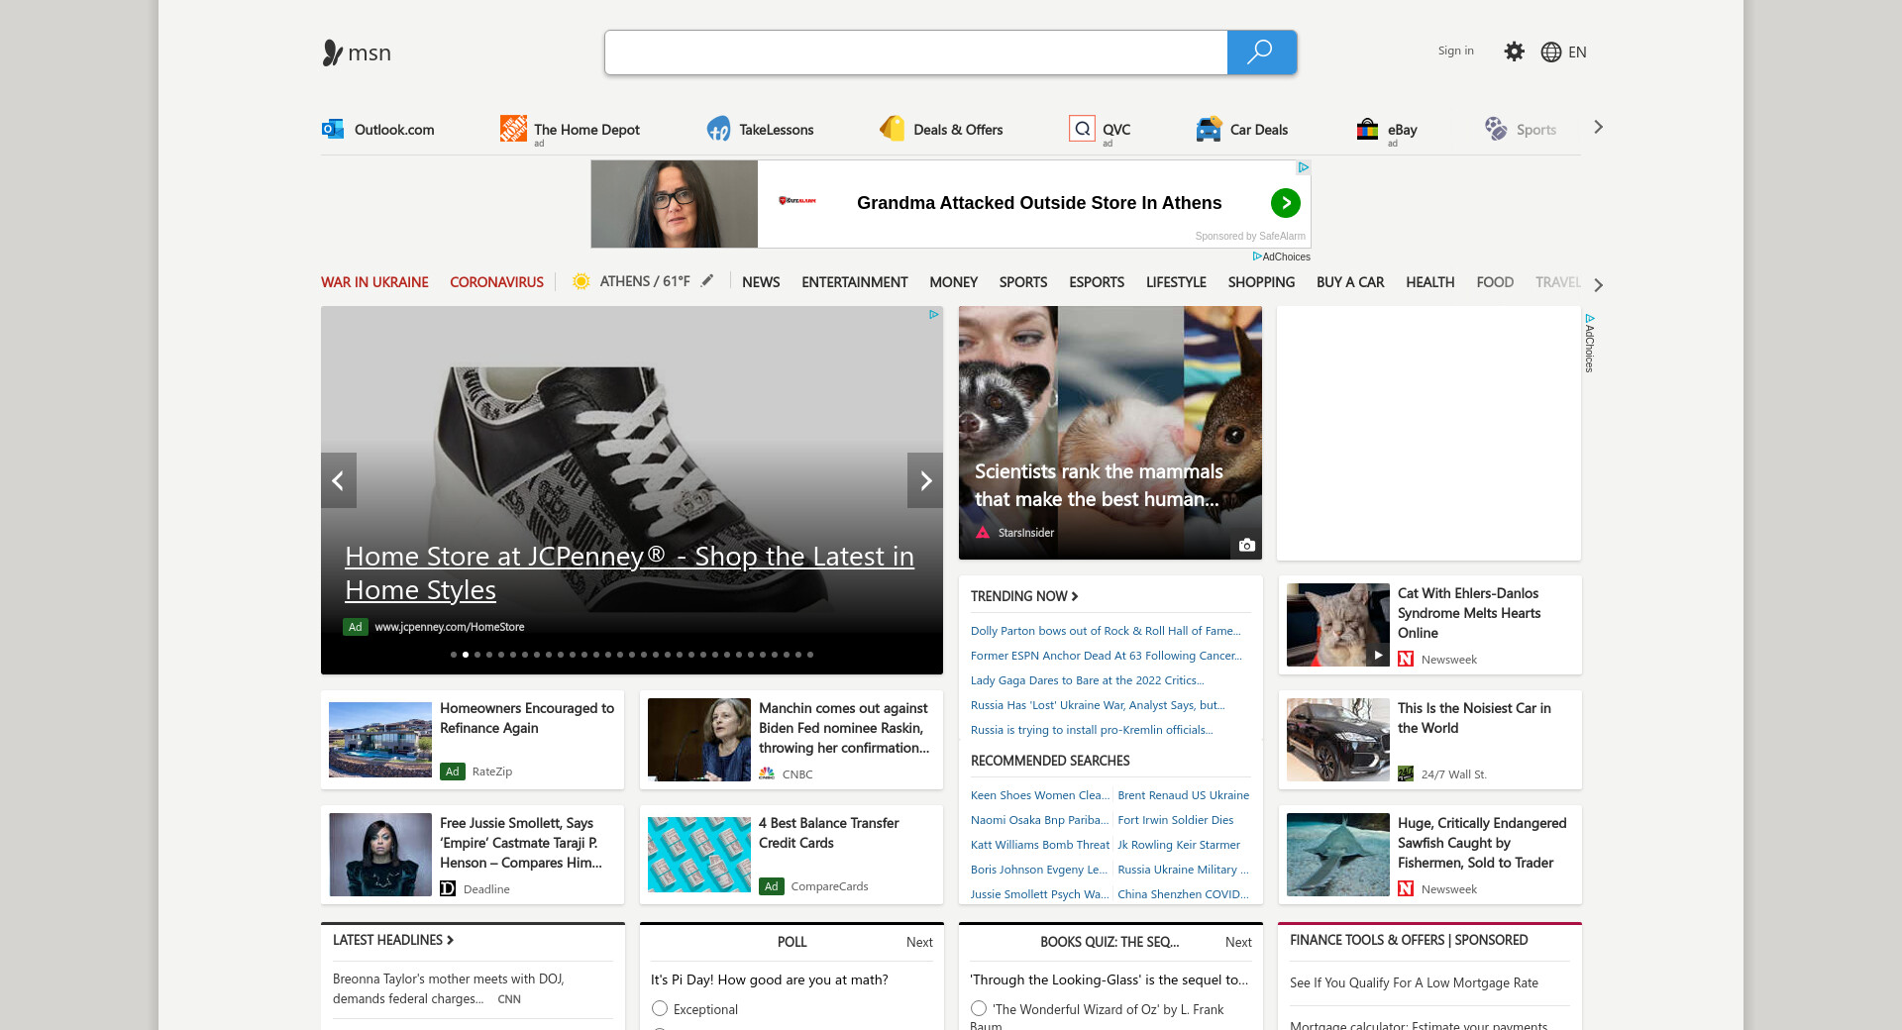Open the Outlook.com shortcut icon

333,129
